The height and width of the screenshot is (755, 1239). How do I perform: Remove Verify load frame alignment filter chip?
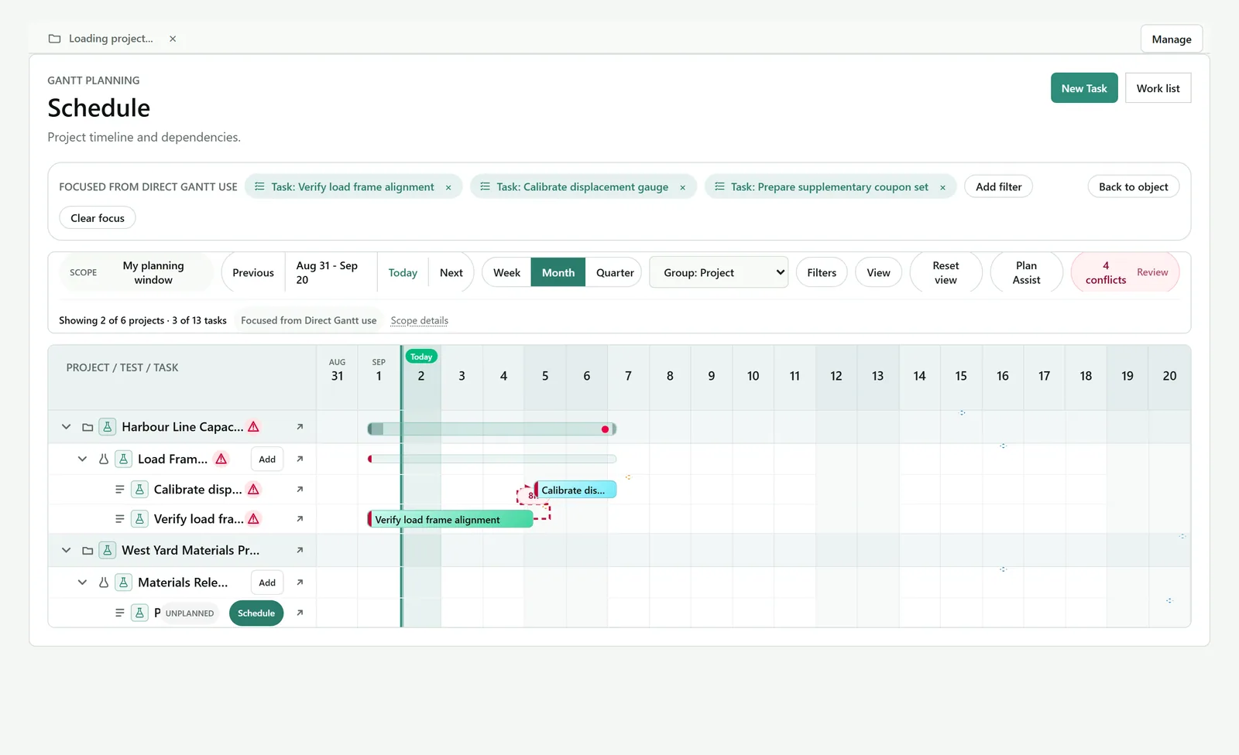click(448, 187)
